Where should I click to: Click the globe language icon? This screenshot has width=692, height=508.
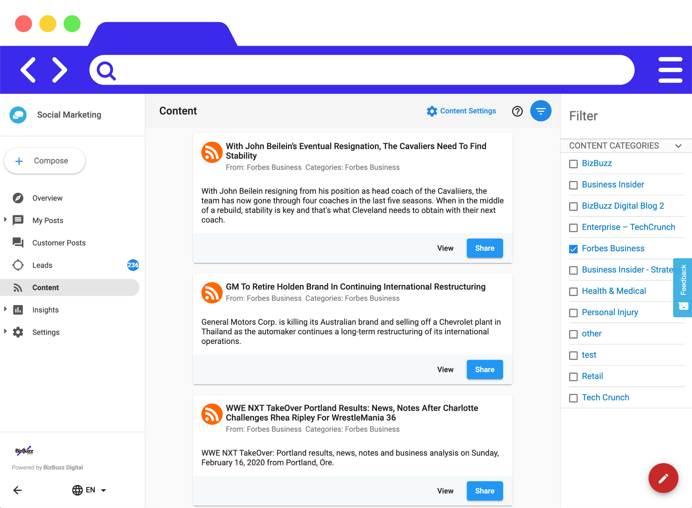[77, 490]
